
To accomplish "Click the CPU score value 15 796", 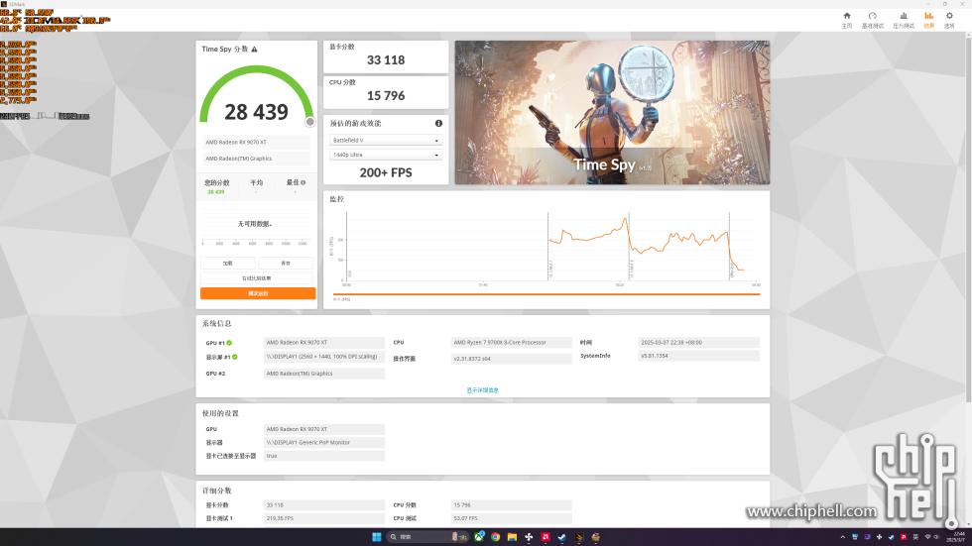I will pyautogui.click(x=386, y=95).
